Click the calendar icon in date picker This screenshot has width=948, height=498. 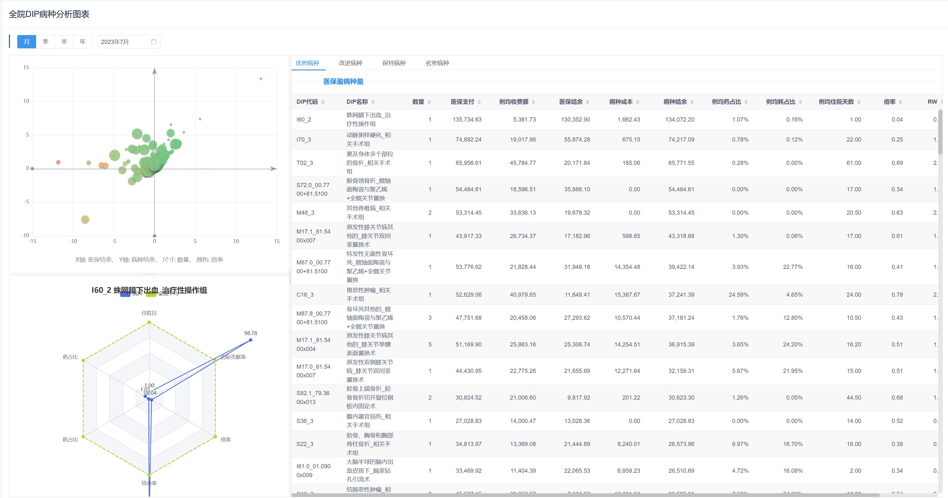153,42
